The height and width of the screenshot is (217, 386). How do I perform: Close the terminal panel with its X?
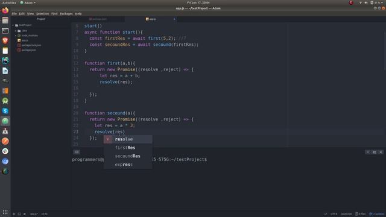tap(381, 153)
